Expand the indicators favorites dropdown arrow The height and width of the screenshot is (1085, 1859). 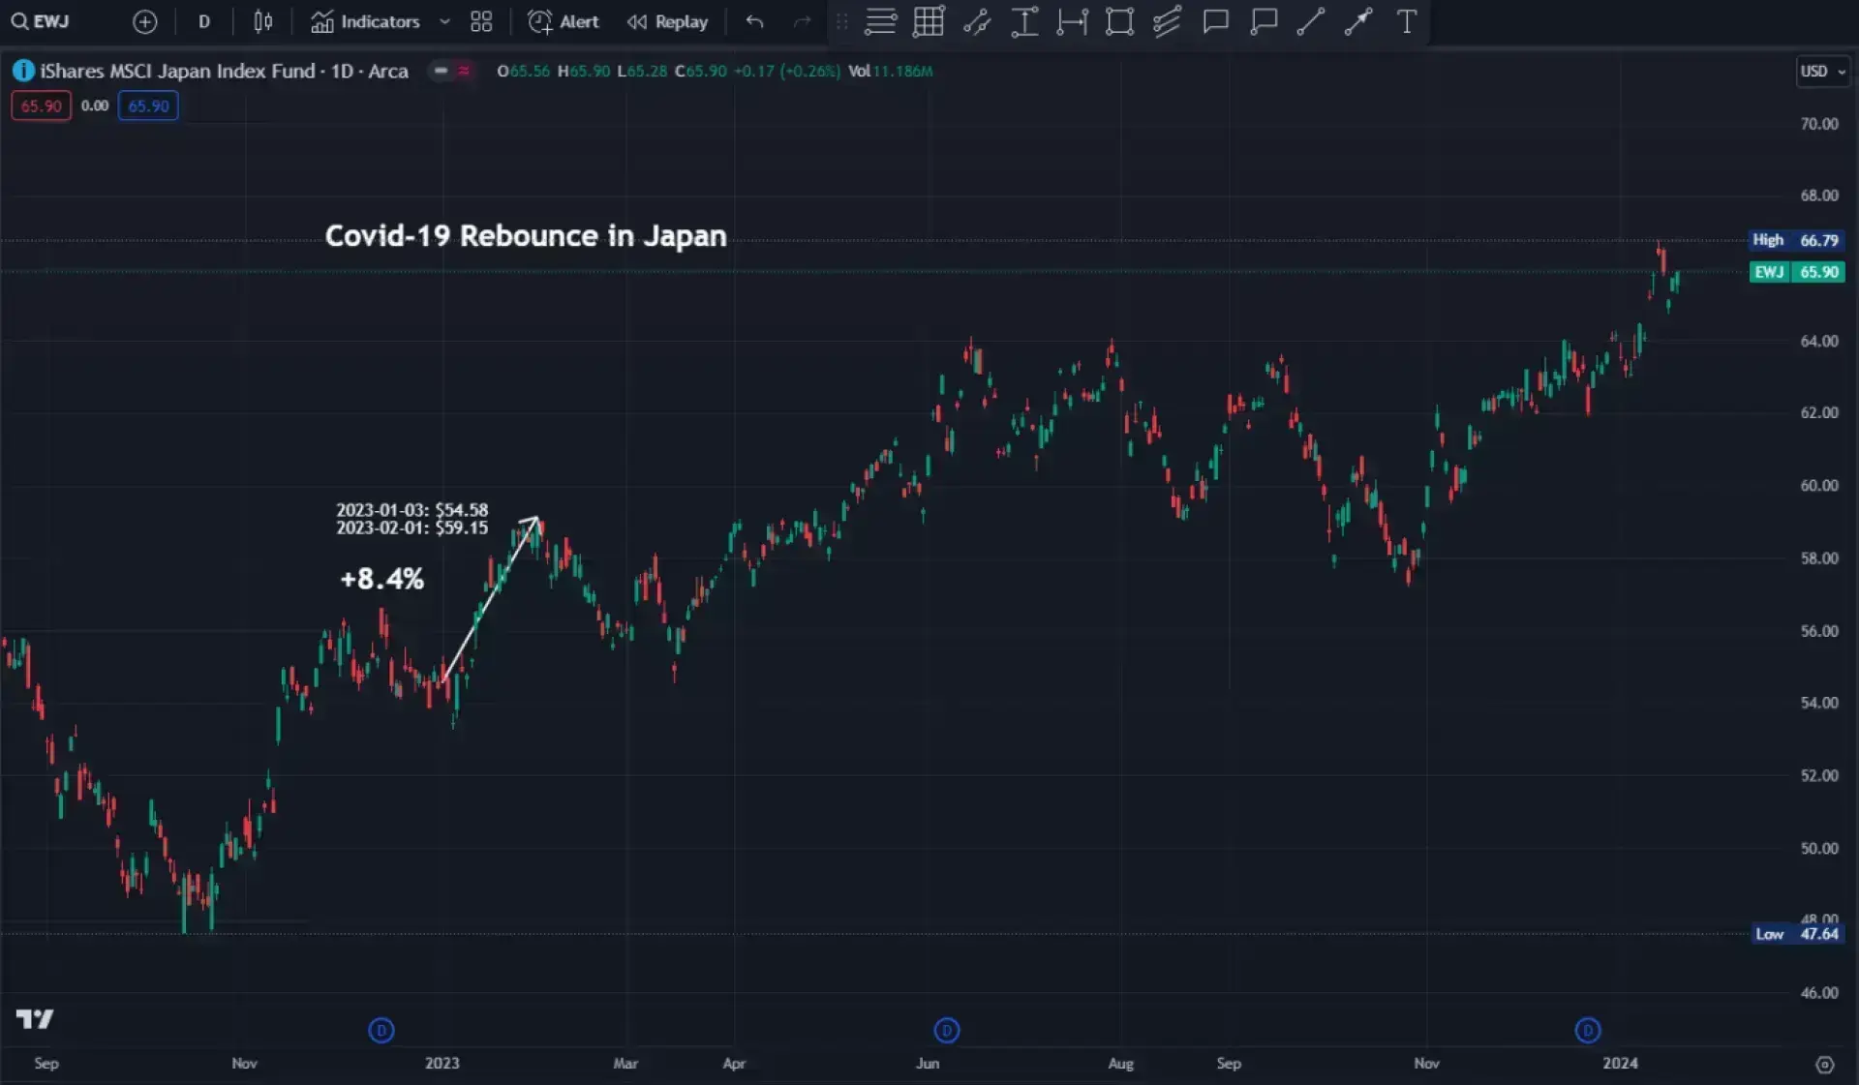coord(444,21)
